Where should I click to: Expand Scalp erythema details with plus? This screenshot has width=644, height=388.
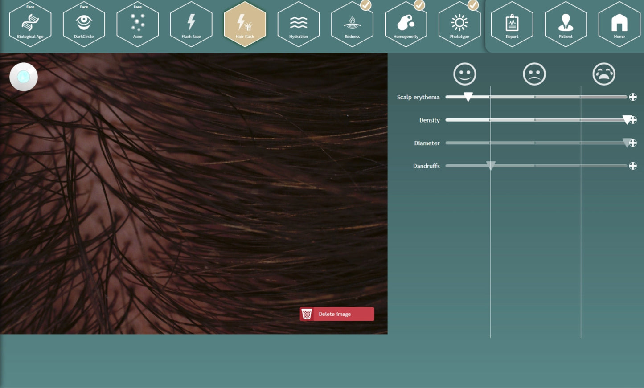(x=633, y=97)
